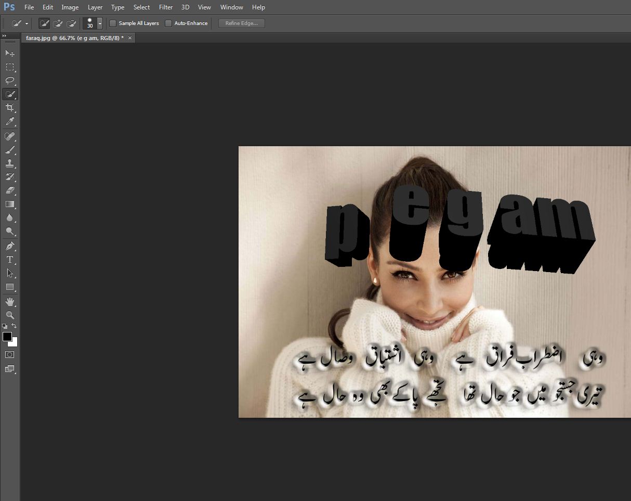Screen dimensions: 631x501
Task: Open the Layer menu
Action: coord(95,7)
